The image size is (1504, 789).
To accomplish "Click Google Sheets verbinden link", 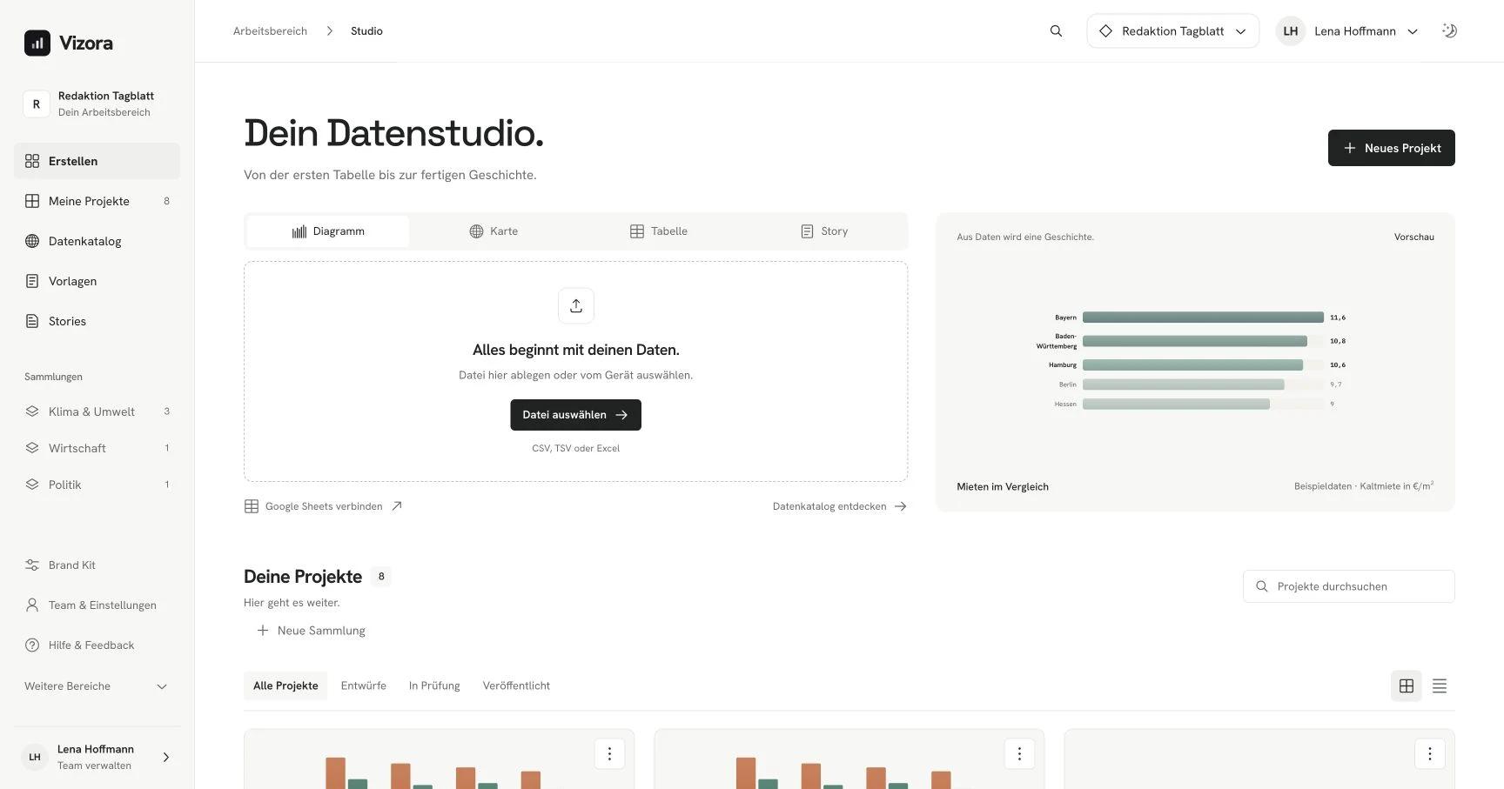I will click(324, 506).
